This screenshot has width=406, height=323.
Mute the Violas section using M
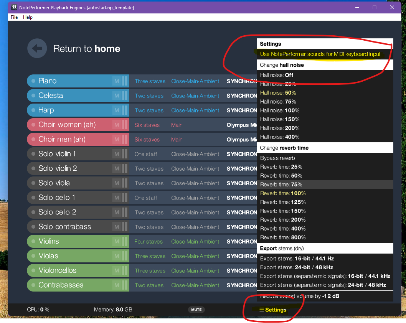point(117,256)
